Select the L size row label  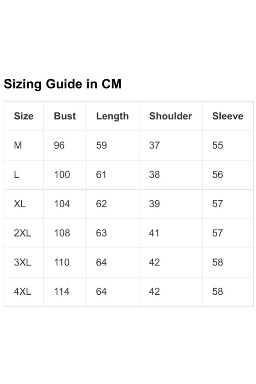click(16, 175)
